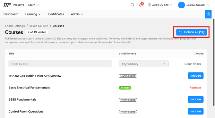The image size is (215, 118).
Task: Click Clear filters
Action: click(x=193, y=64)
